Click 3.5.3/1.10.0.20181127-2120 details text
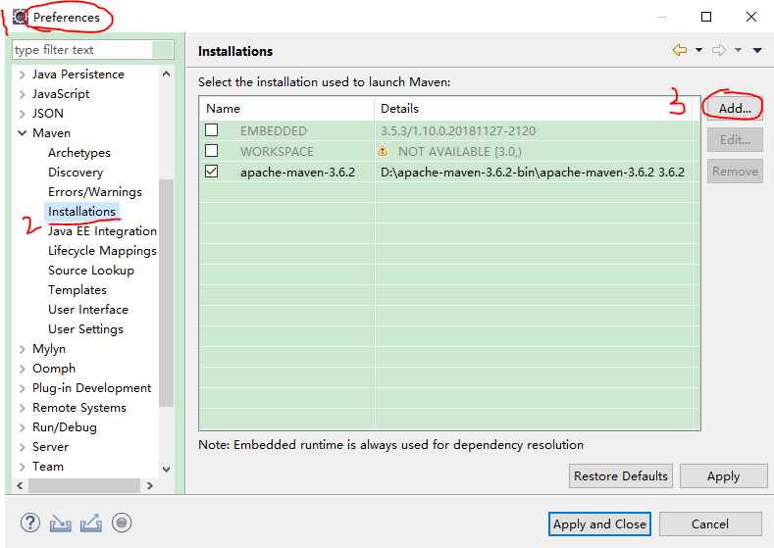774x548 pixels. pos(458,130)
